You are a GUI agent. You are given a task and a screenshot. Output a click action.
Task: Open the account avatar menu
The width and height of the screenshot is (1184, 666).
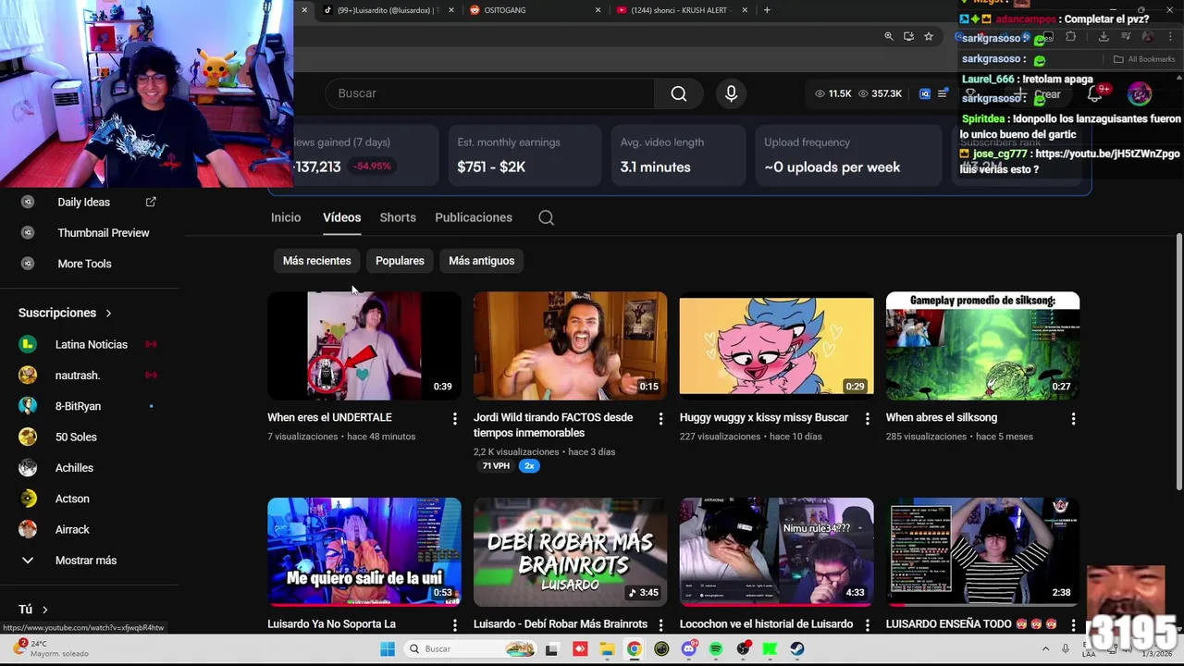[x=1140, y=93]
